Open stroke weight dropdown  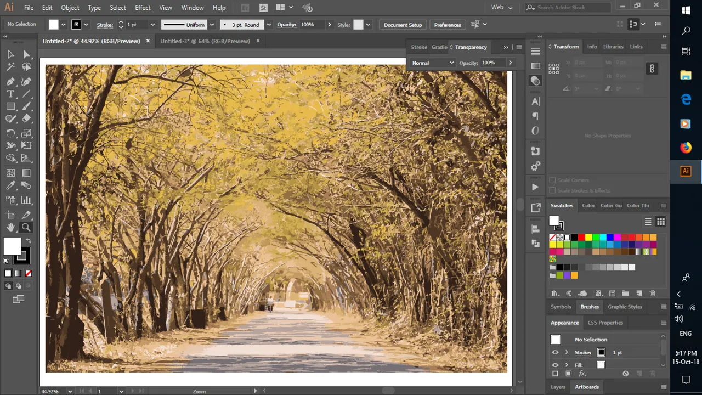click(x=152, y=25)
